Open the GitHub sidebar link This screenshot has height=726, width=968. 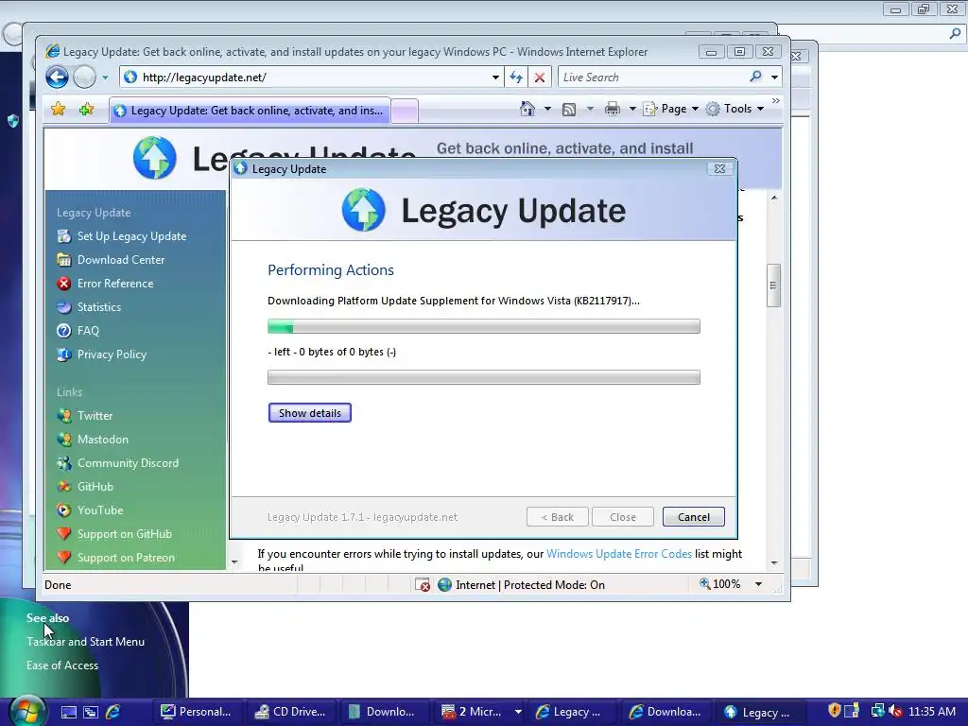[x=95, y=487]
